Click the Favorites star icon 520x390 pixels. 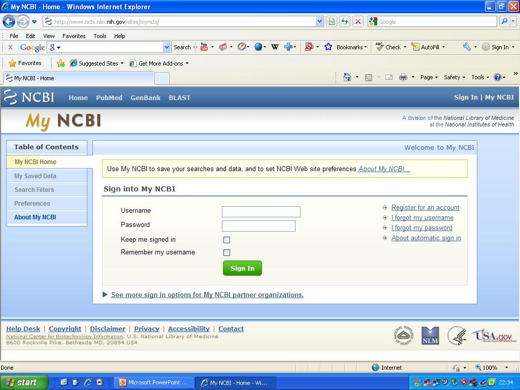(12, 63)
